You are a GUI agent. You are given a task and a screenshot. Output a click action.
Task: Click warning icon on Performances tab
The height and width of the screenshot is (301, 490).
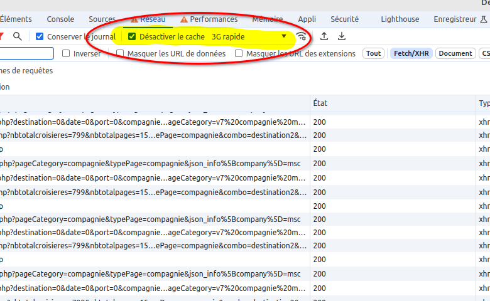coord(184,19)
